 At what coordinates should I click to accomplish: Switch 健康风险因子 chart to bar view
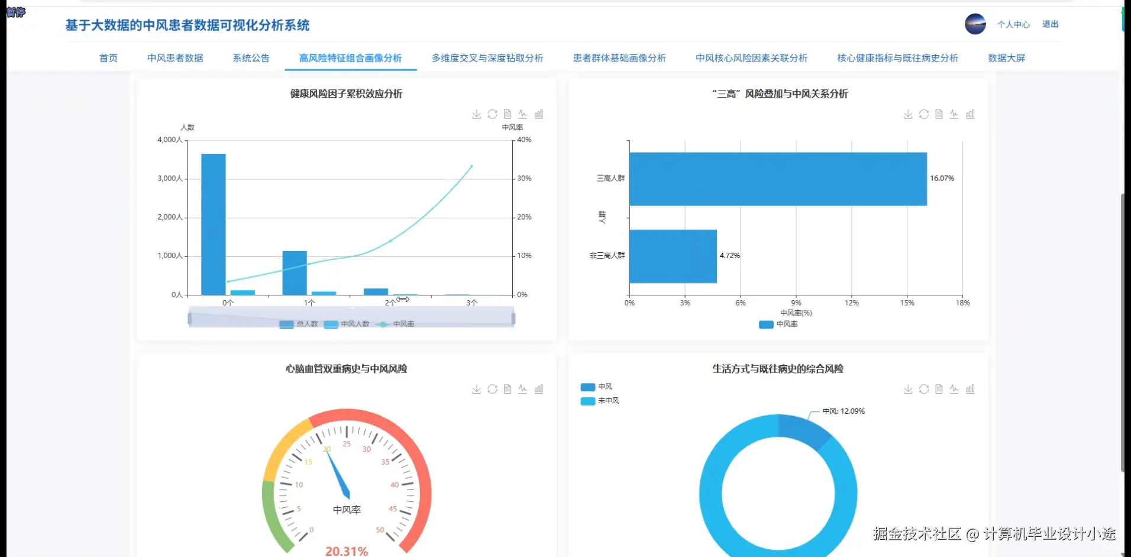click(x=539, y=114)
